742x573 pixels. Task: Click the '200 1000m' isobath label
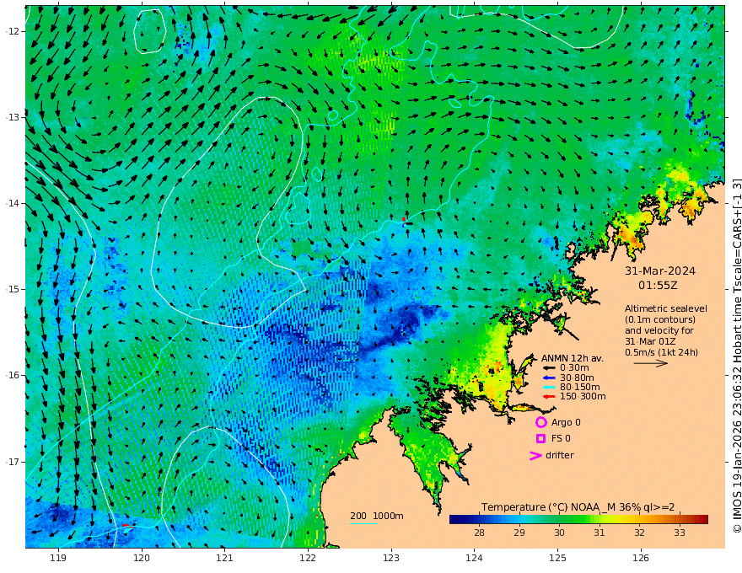click(x=377, y=516)
